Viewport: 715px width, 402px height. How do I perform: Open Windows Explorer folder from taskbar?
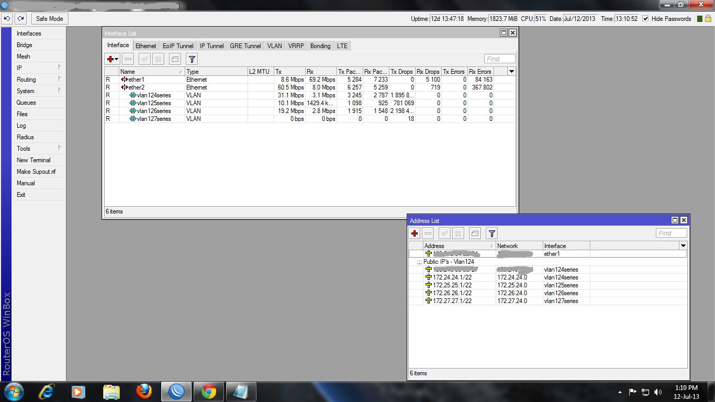pyautogui.click(x=111, y=391)
